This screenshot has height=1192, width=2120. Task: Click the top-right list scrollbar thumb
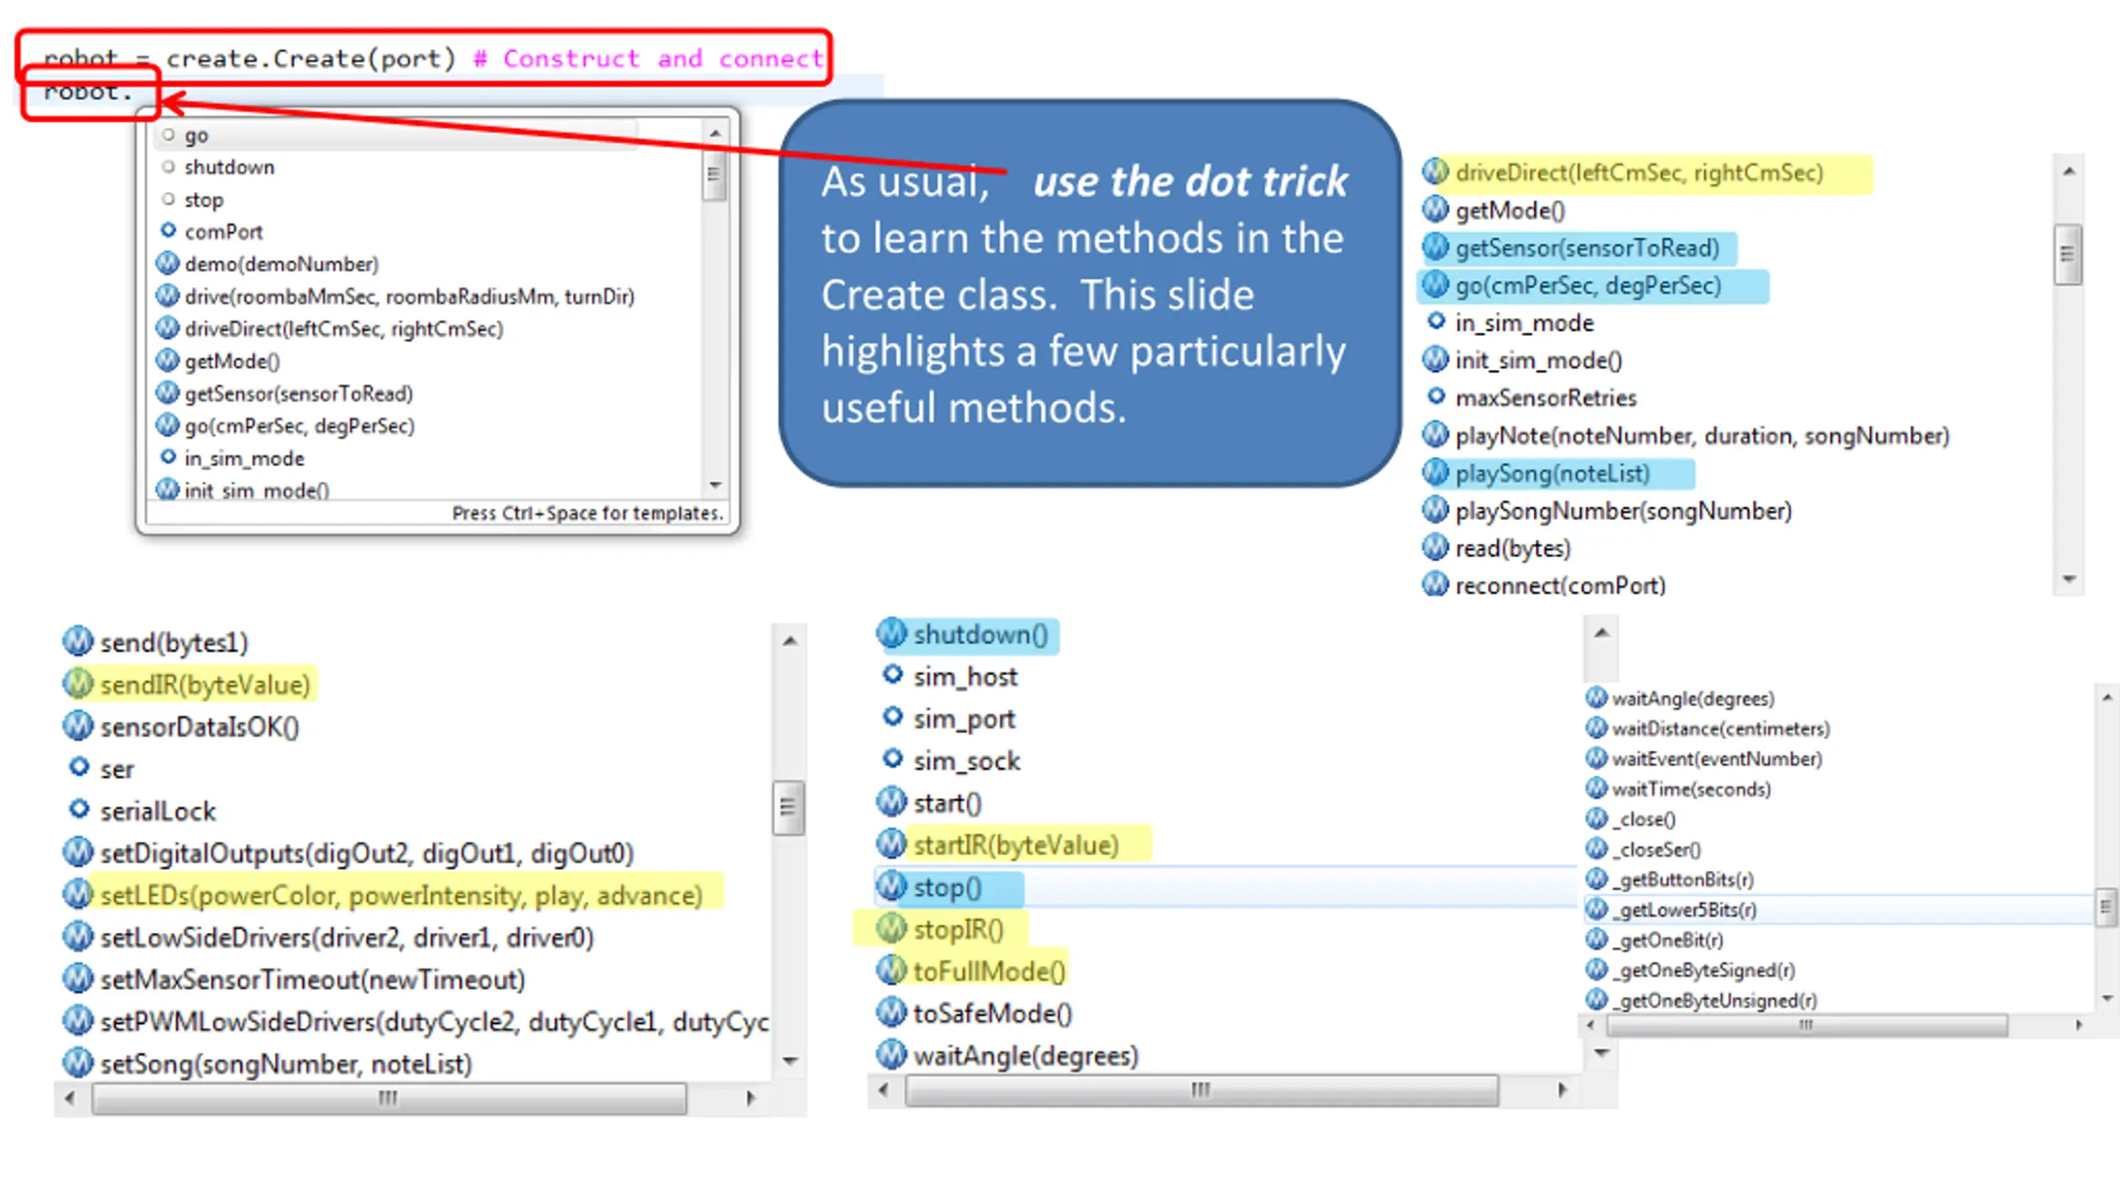pos(2068,254)
